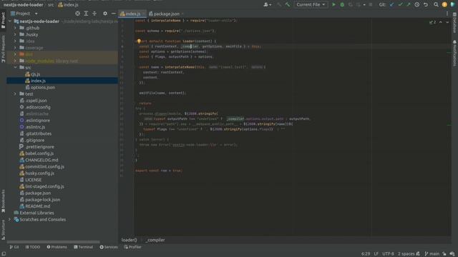Screen dimensions: 458x257
Task: Toggle the Bookmarks side tool window
Action: (x=3, y=201)
